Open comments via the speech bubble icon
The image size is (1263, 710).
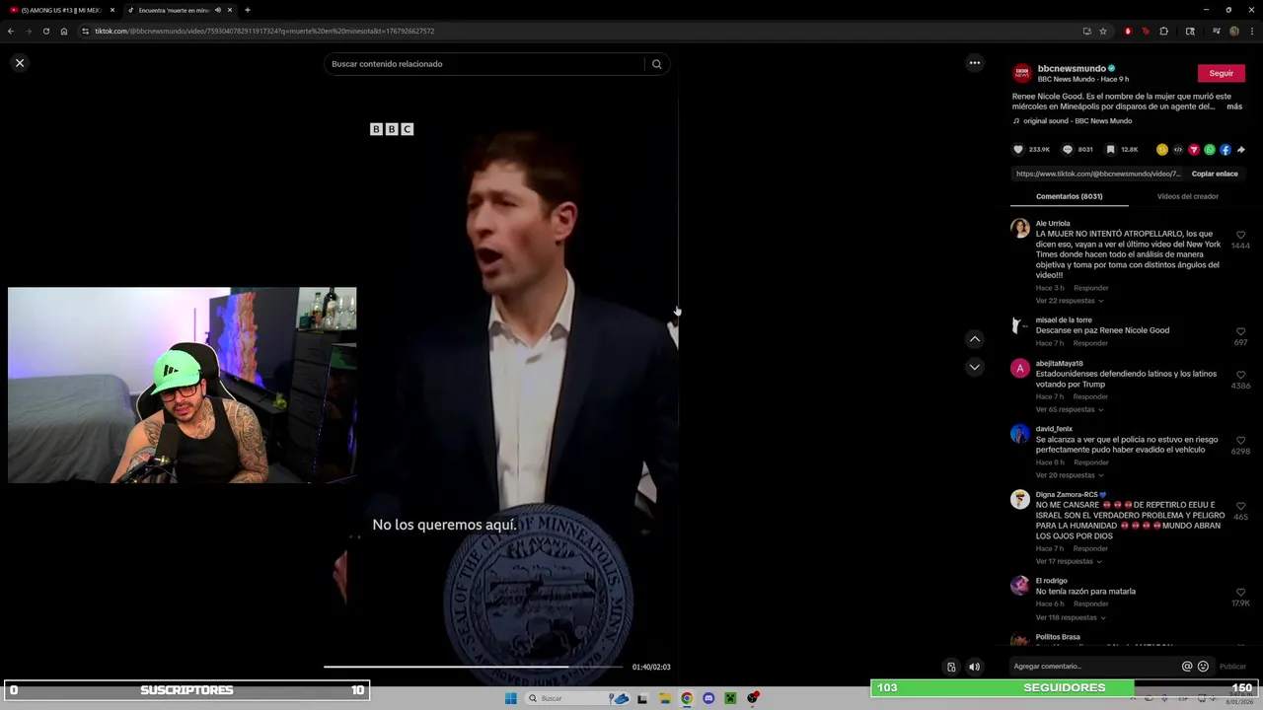click(x=1067, y=150)
